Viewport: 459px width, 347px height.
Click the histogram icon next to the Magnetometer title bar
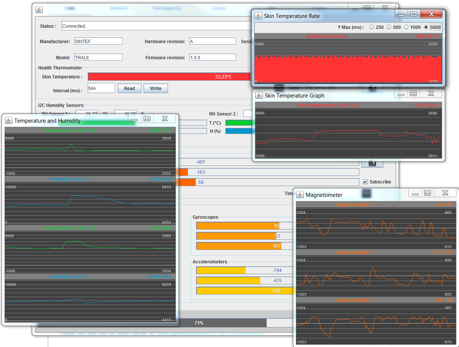(366, 194)
